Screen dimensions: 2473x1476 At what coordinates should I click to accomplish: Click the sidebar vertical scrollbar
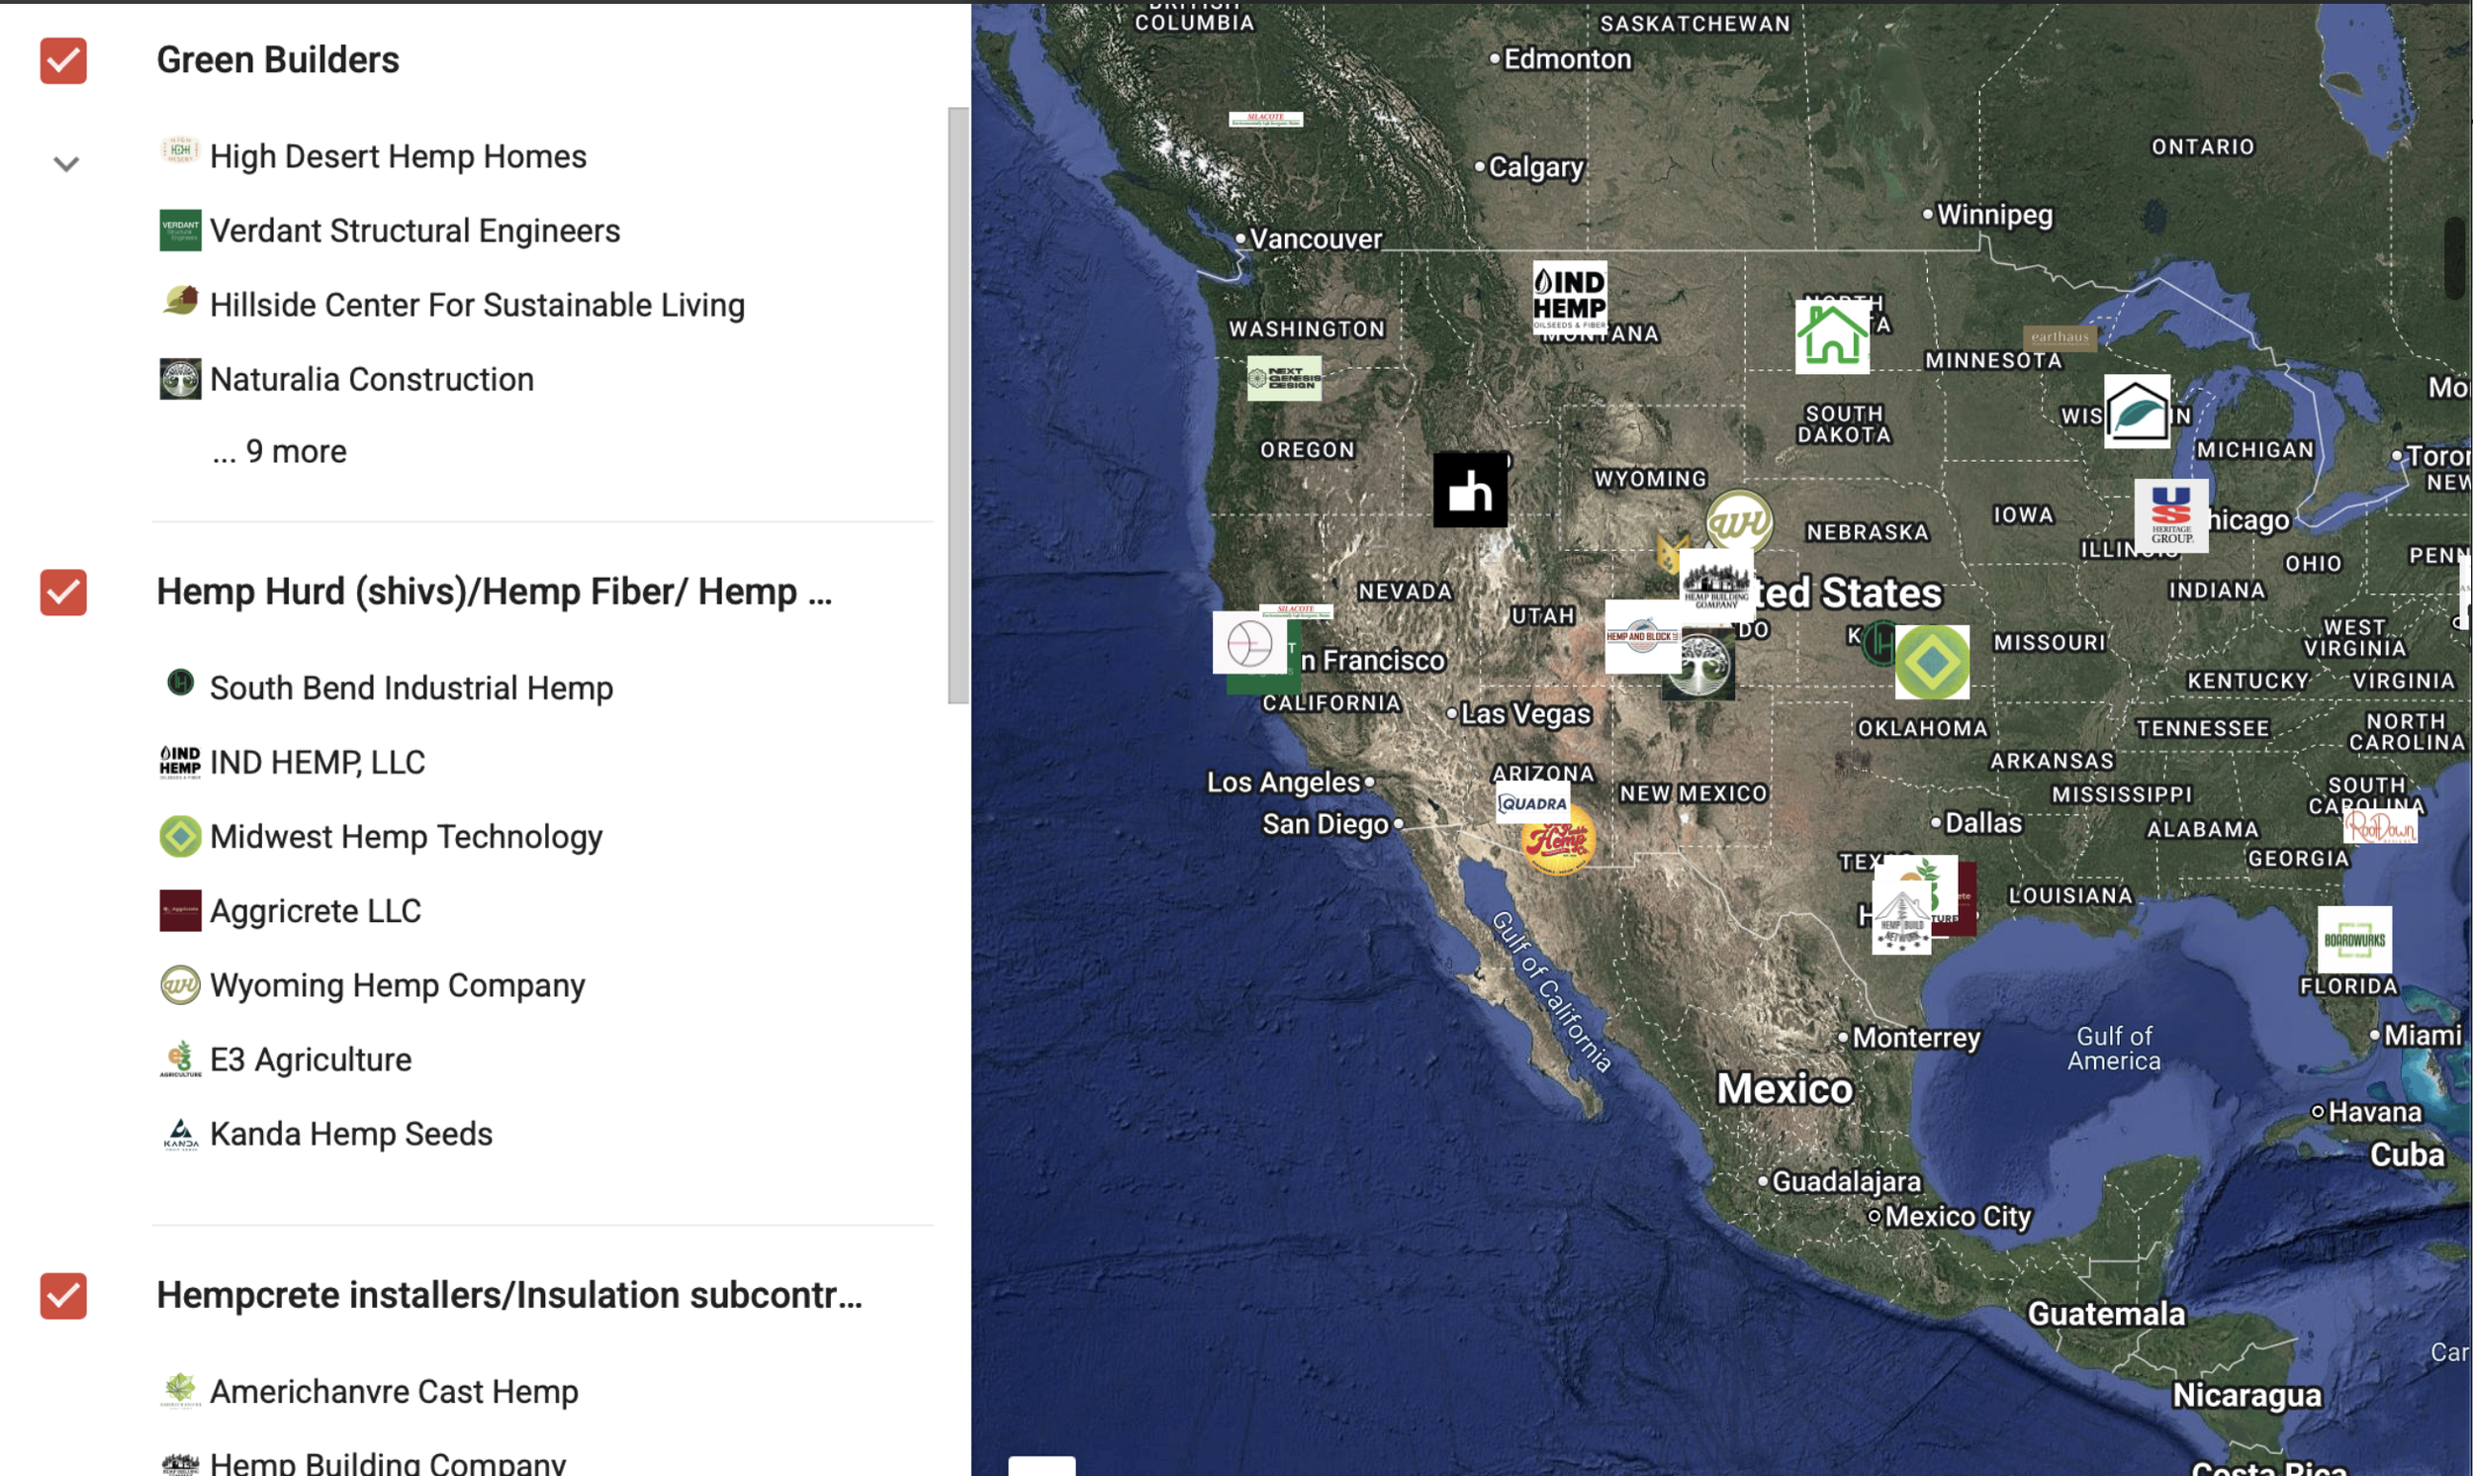958,405
